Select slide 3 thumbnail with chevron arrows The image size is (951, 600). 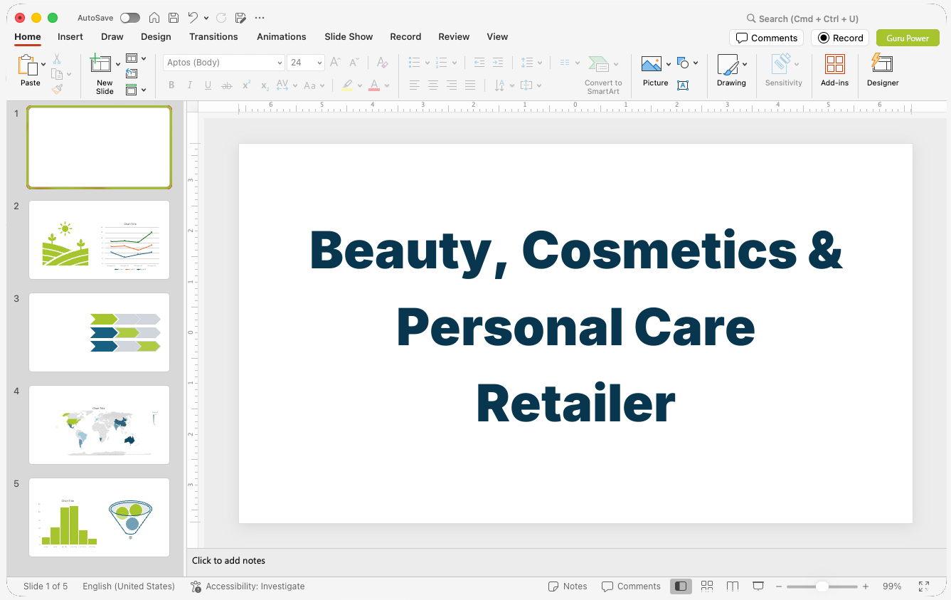coord(99,332)
